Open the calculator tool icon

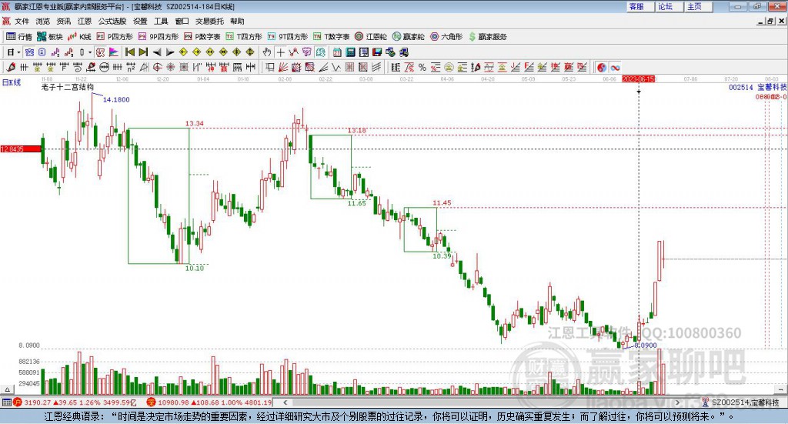click(350, 52)
